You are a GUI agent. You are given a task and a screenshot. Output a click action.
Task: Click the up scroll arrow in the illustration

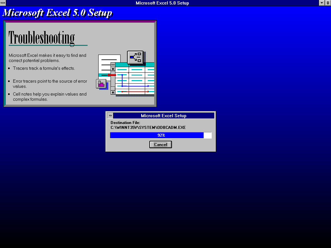[x=113, y=69]
